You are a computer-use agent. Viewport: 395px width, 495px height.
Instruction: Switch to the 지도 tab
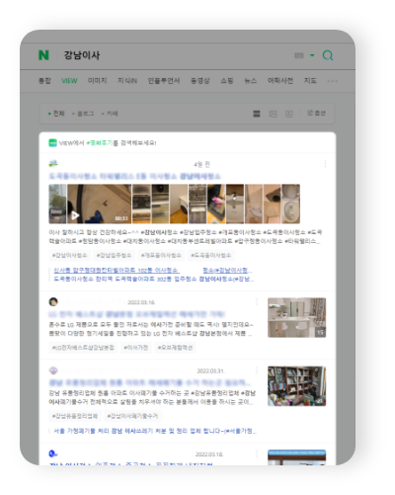click(310, 81)
